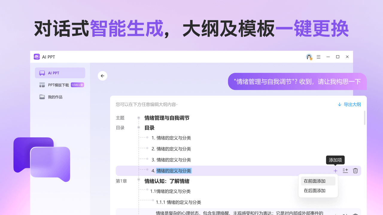The image size is (383, 215).
Task: Click the download arrow beside 导出大纲
Action: (x=339, y=105)
